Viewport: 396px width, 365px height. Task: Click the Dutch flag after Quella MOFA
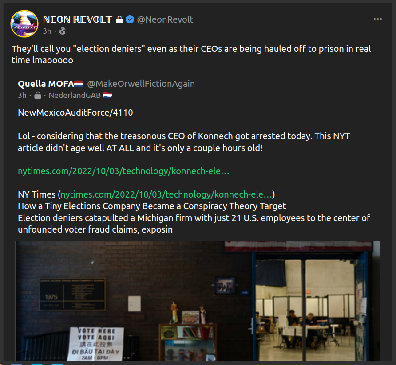pyautogui.click(x=79, y=84)
